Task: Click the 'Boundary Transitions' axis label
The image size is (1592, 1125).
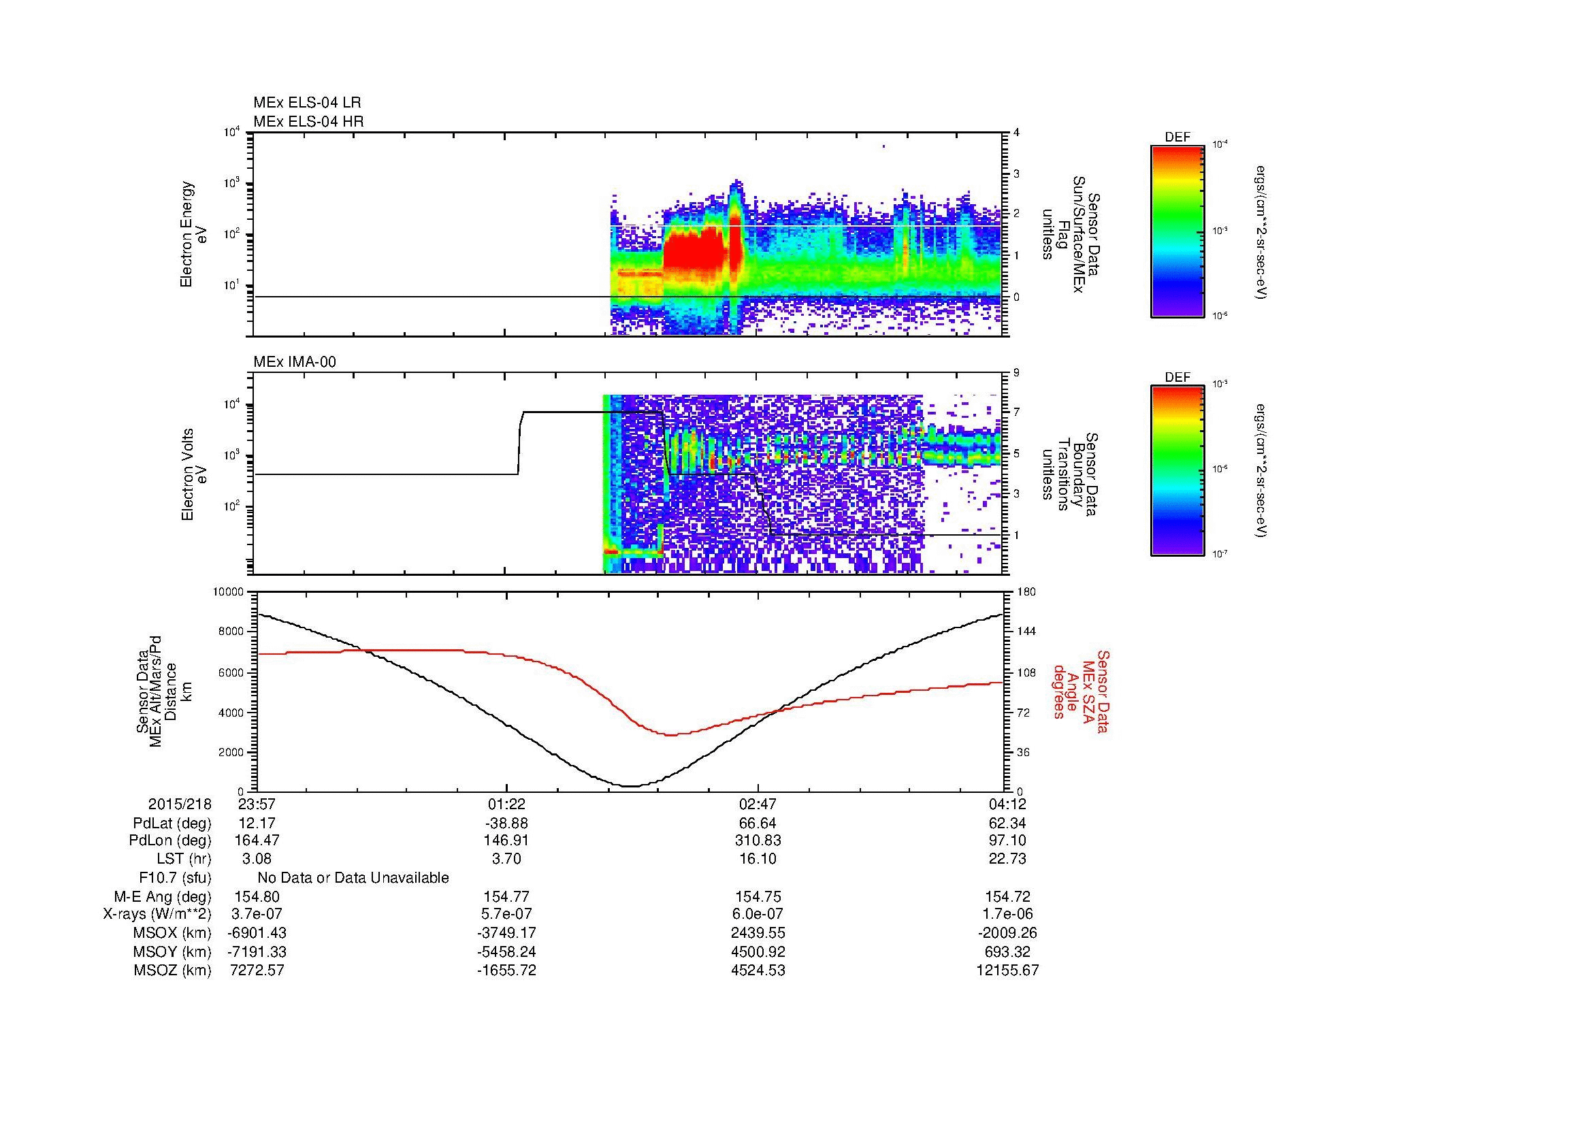Action: pos(1070,475)
